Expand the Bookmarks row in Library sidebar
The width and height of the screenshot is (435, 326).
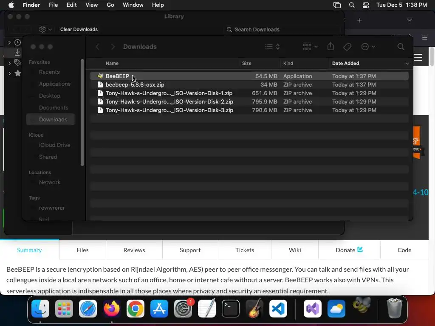9,73
